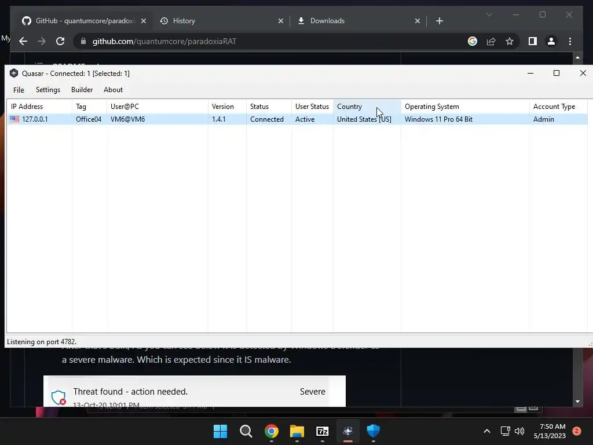Click the Admin account type cell

(x=543, y=119)
